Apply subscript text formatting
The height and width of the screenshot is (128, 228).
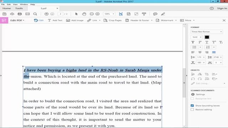(221, 42)
